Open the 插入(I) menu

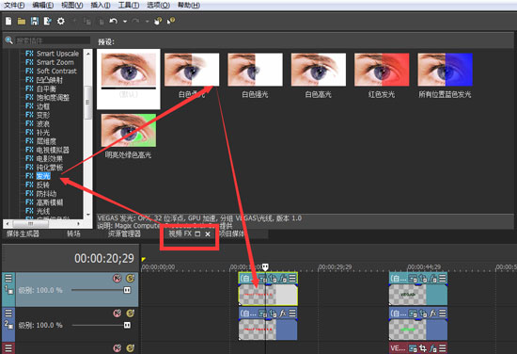(x=101, y=5)
